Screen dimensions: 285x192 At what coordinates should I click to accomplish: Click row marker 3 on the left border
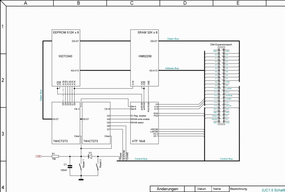3,134
